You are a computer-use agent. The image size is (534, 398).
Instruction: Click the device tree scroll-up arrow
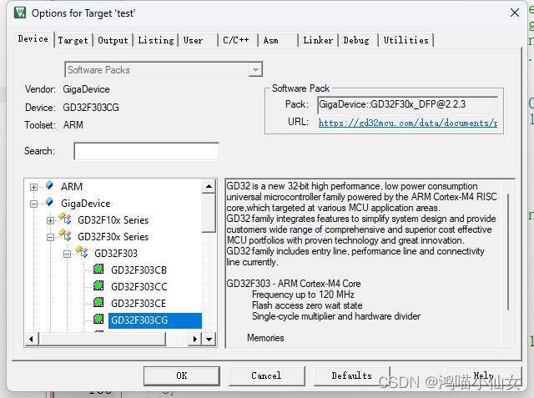coord(209,186)
